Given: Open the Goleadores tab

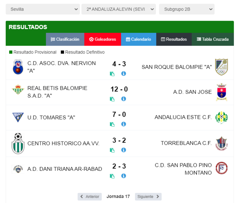Looking at the screenshot, I should pyautogui.click(x=103, y=39).
